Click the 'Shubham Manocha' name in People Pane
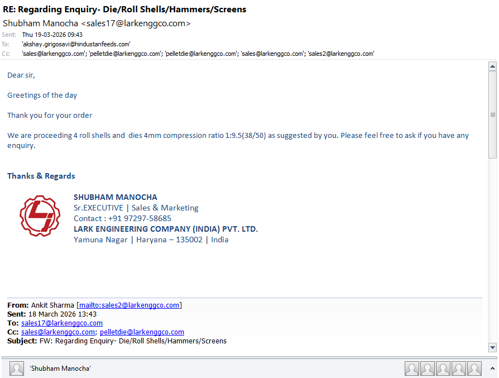This screenshot has height=378, width=499. pyautogui.click(x=60, y=369)
